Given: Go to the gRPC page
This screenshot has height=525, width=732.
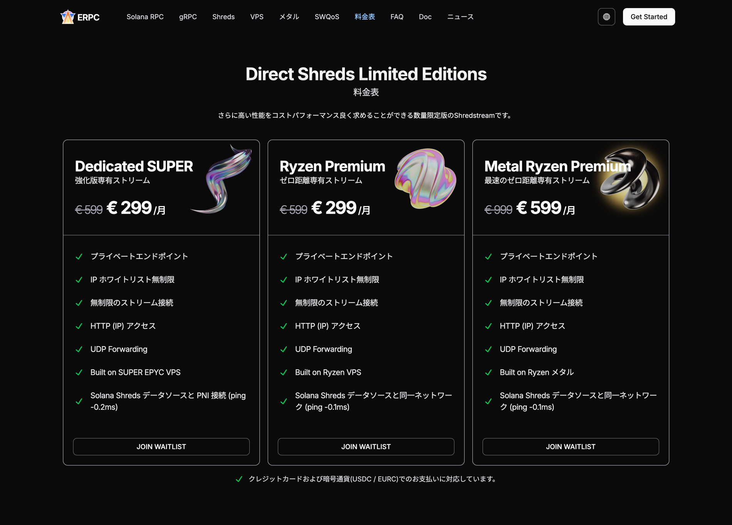Looking at the screenshot, I should click(x=188, y=17).
